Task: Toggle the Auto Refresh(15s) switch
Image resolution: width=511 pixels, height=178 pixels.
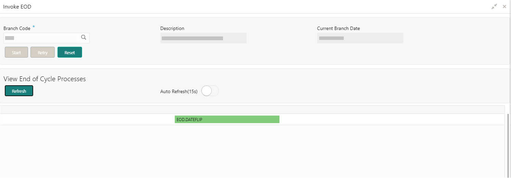Action: pyautogui.click(x=210, y=91)
